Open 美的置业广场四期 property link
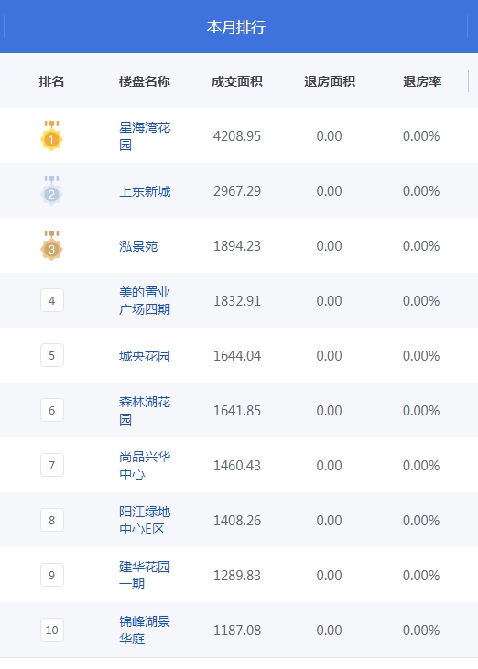 point(145,301)
